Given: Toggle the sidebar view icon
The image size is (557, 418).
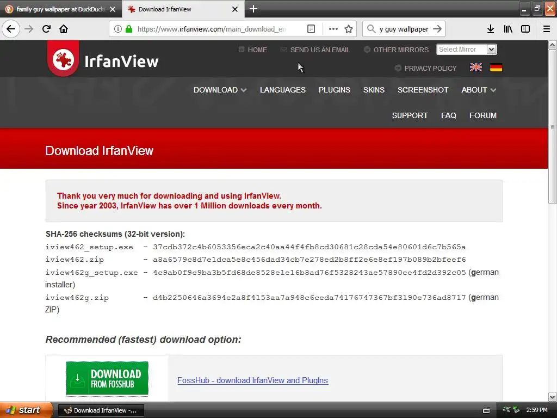Looking at the screenshot, I should (x=525, y=29).
